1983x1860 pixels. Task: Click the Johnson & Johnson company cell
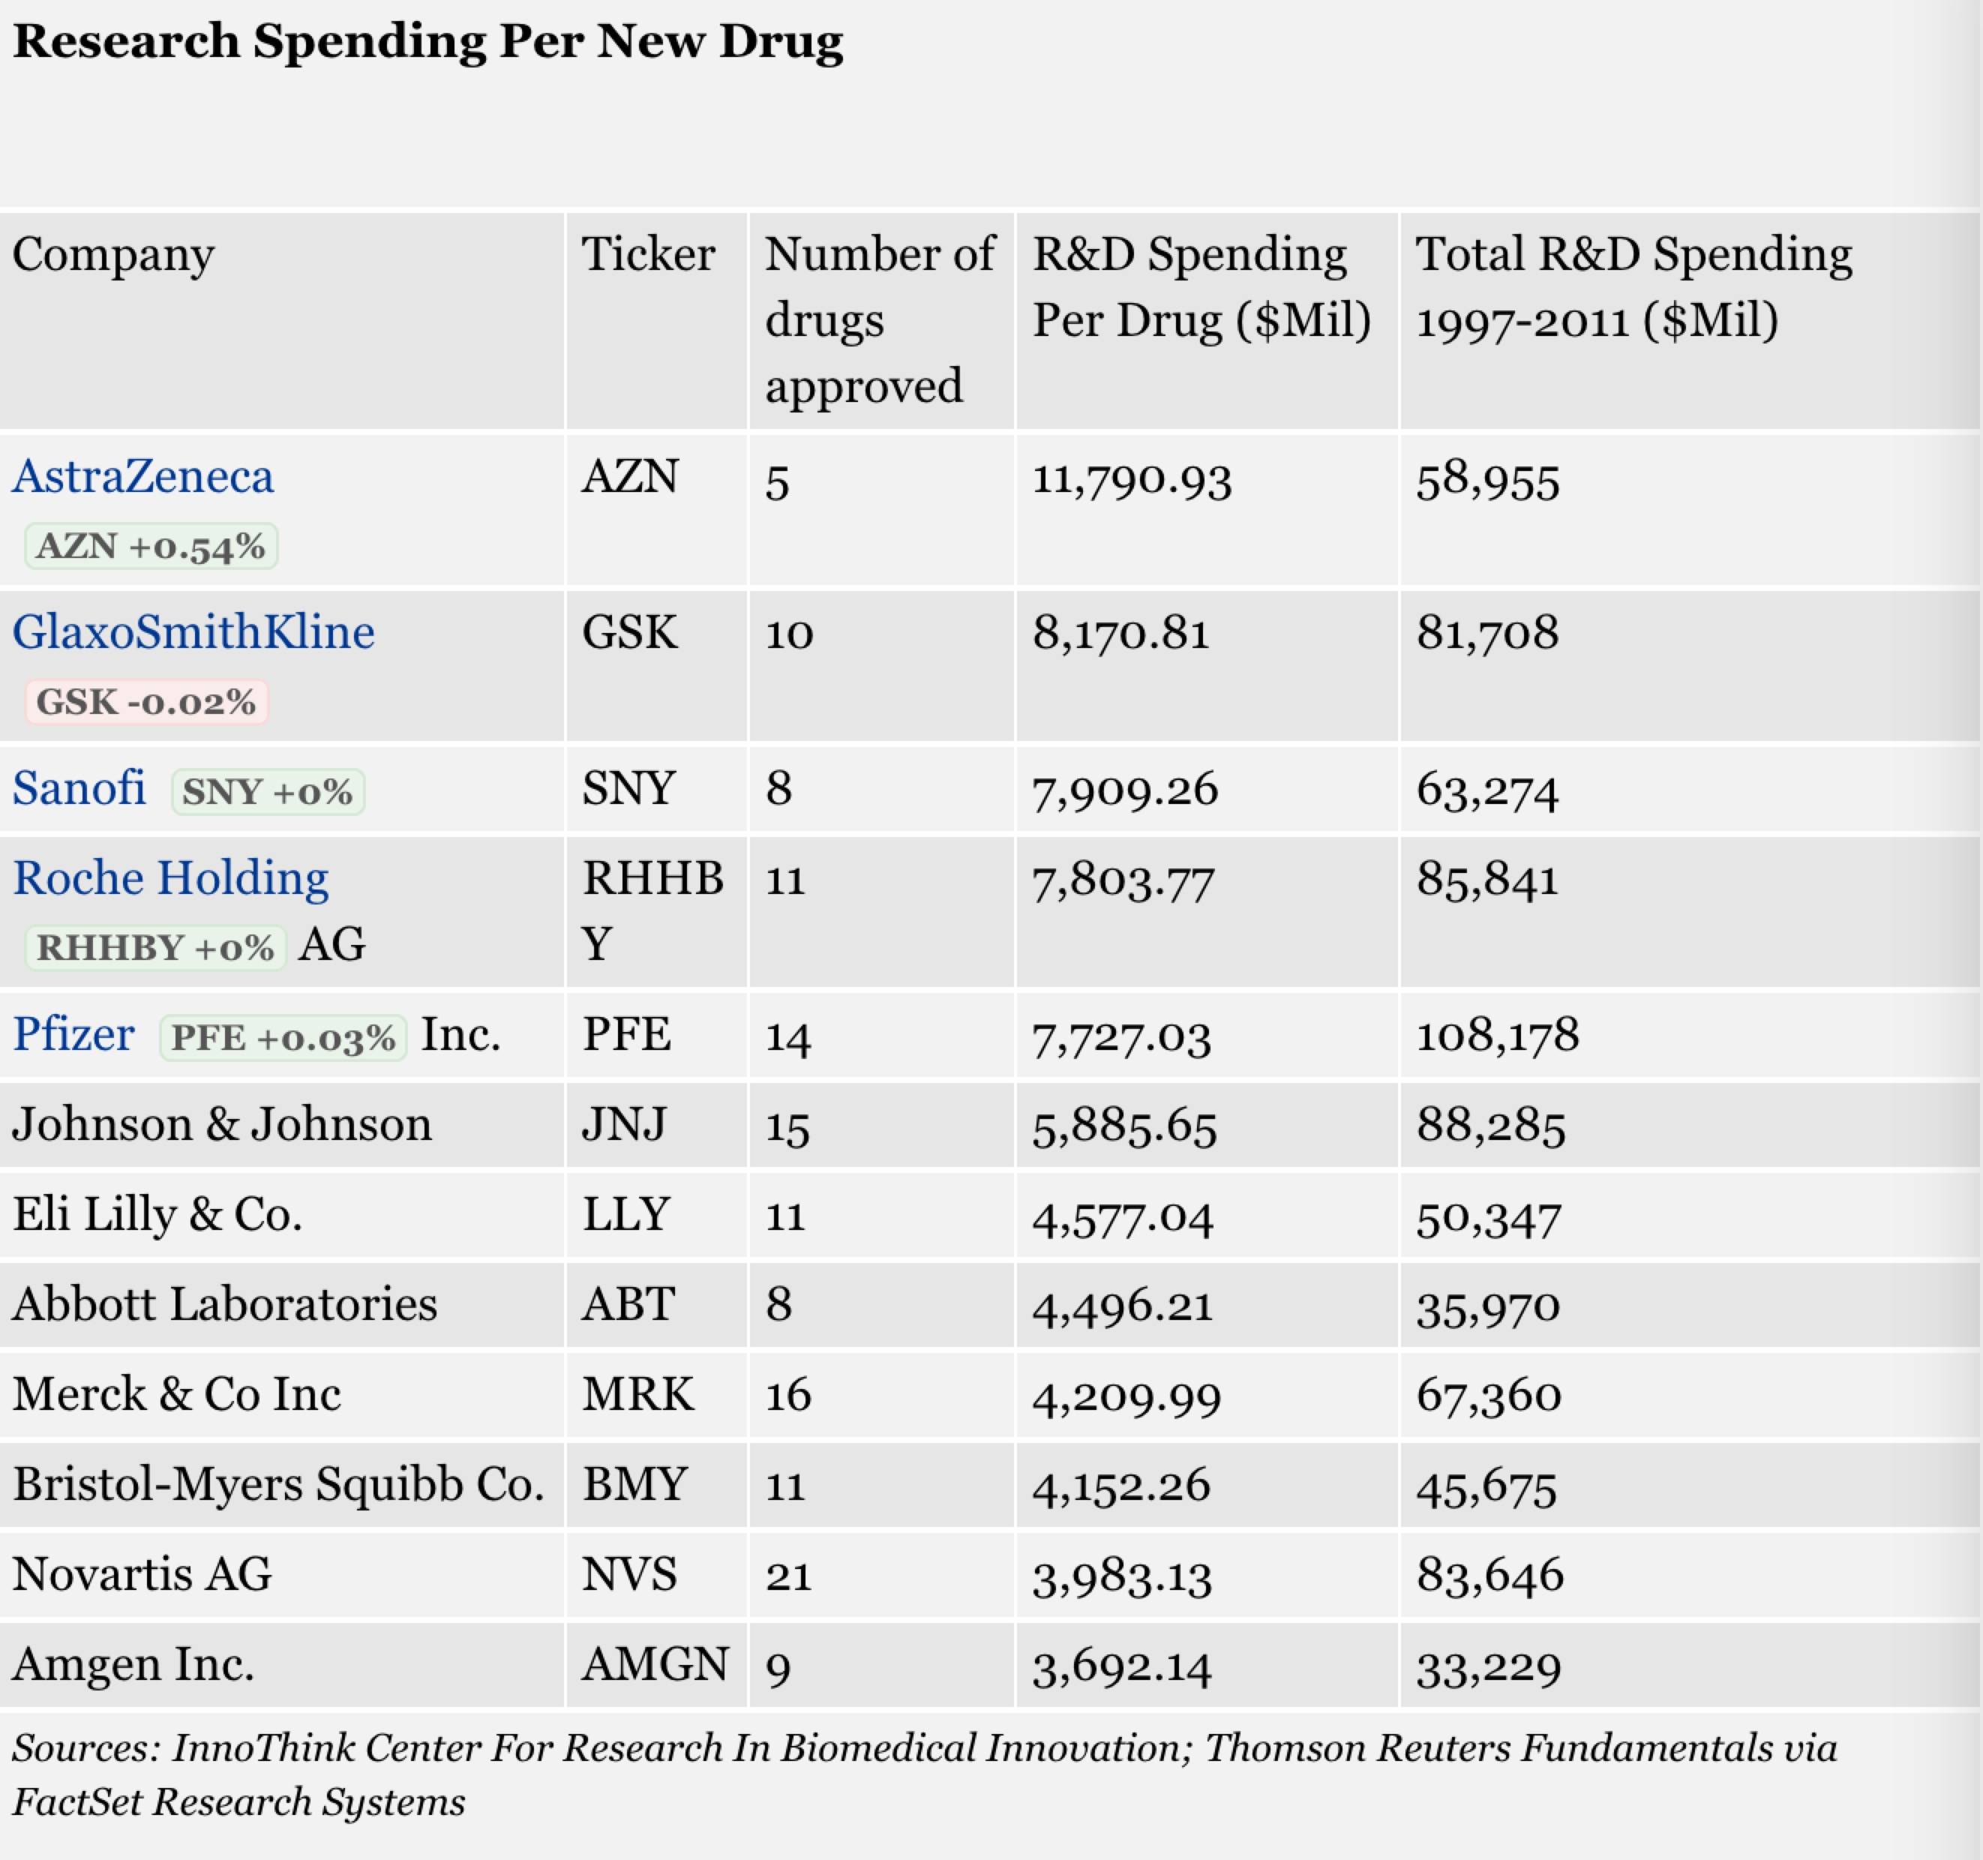tap(223, 1125)
